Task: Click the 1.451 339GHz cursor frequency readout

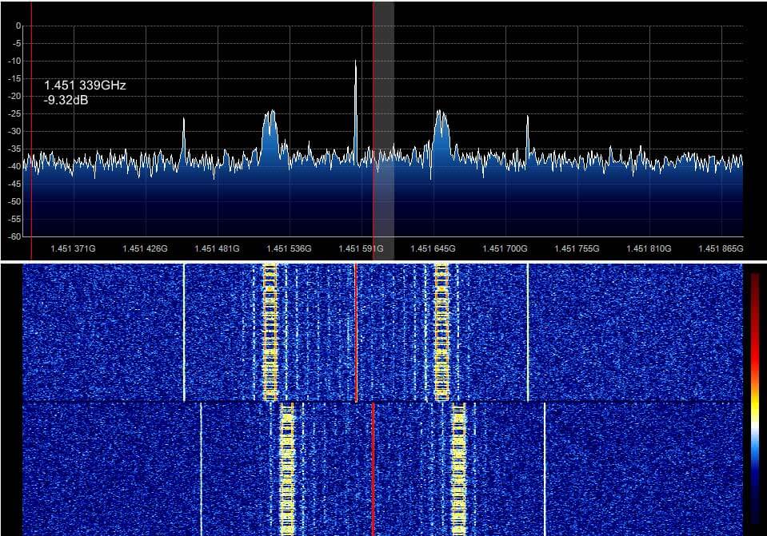Action: point(85,85)
